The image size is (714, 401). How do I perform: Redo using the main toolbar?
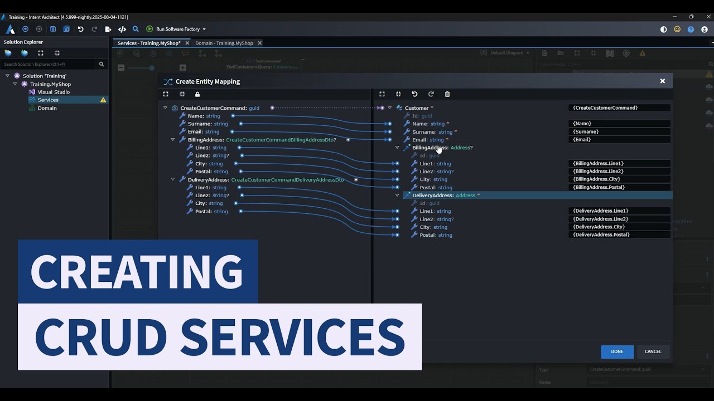click(94, 29)
